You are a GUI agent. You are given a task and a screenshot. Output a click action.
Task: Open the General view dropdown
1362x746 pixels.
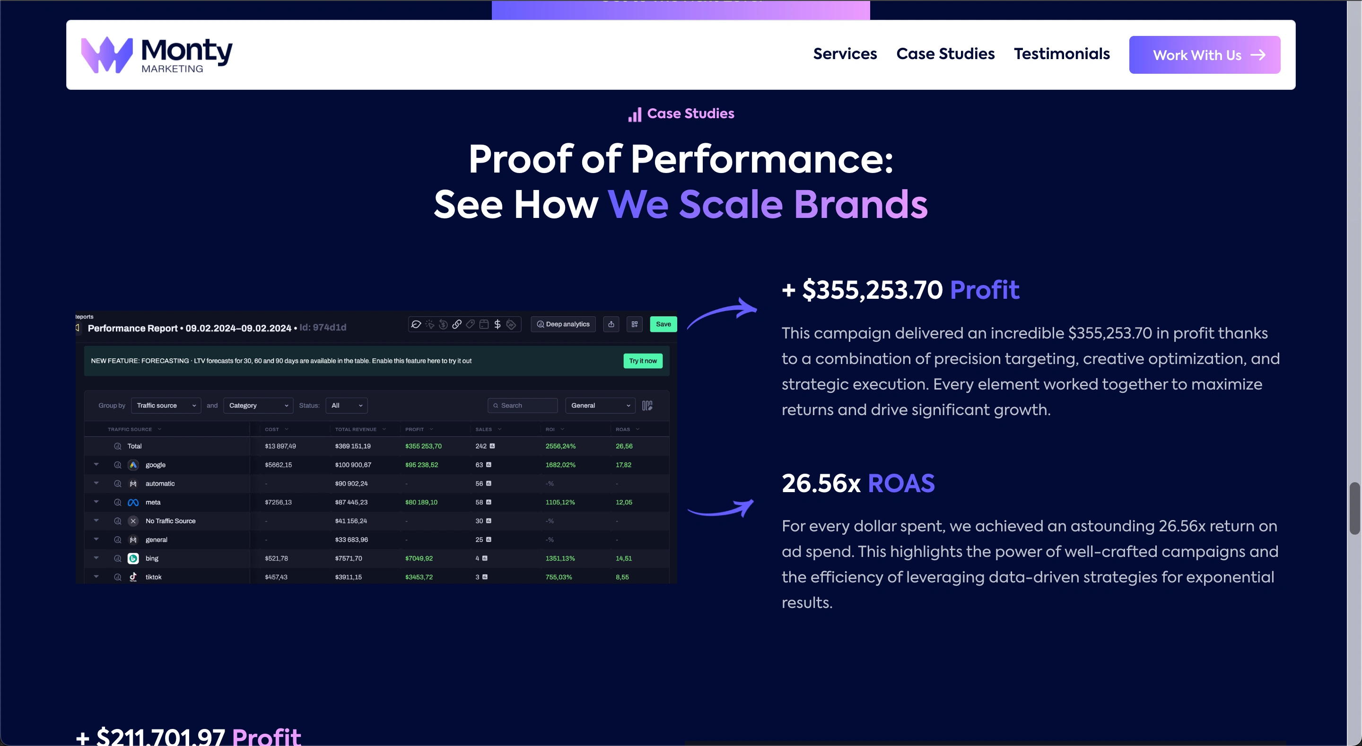(x=600, y=406)
